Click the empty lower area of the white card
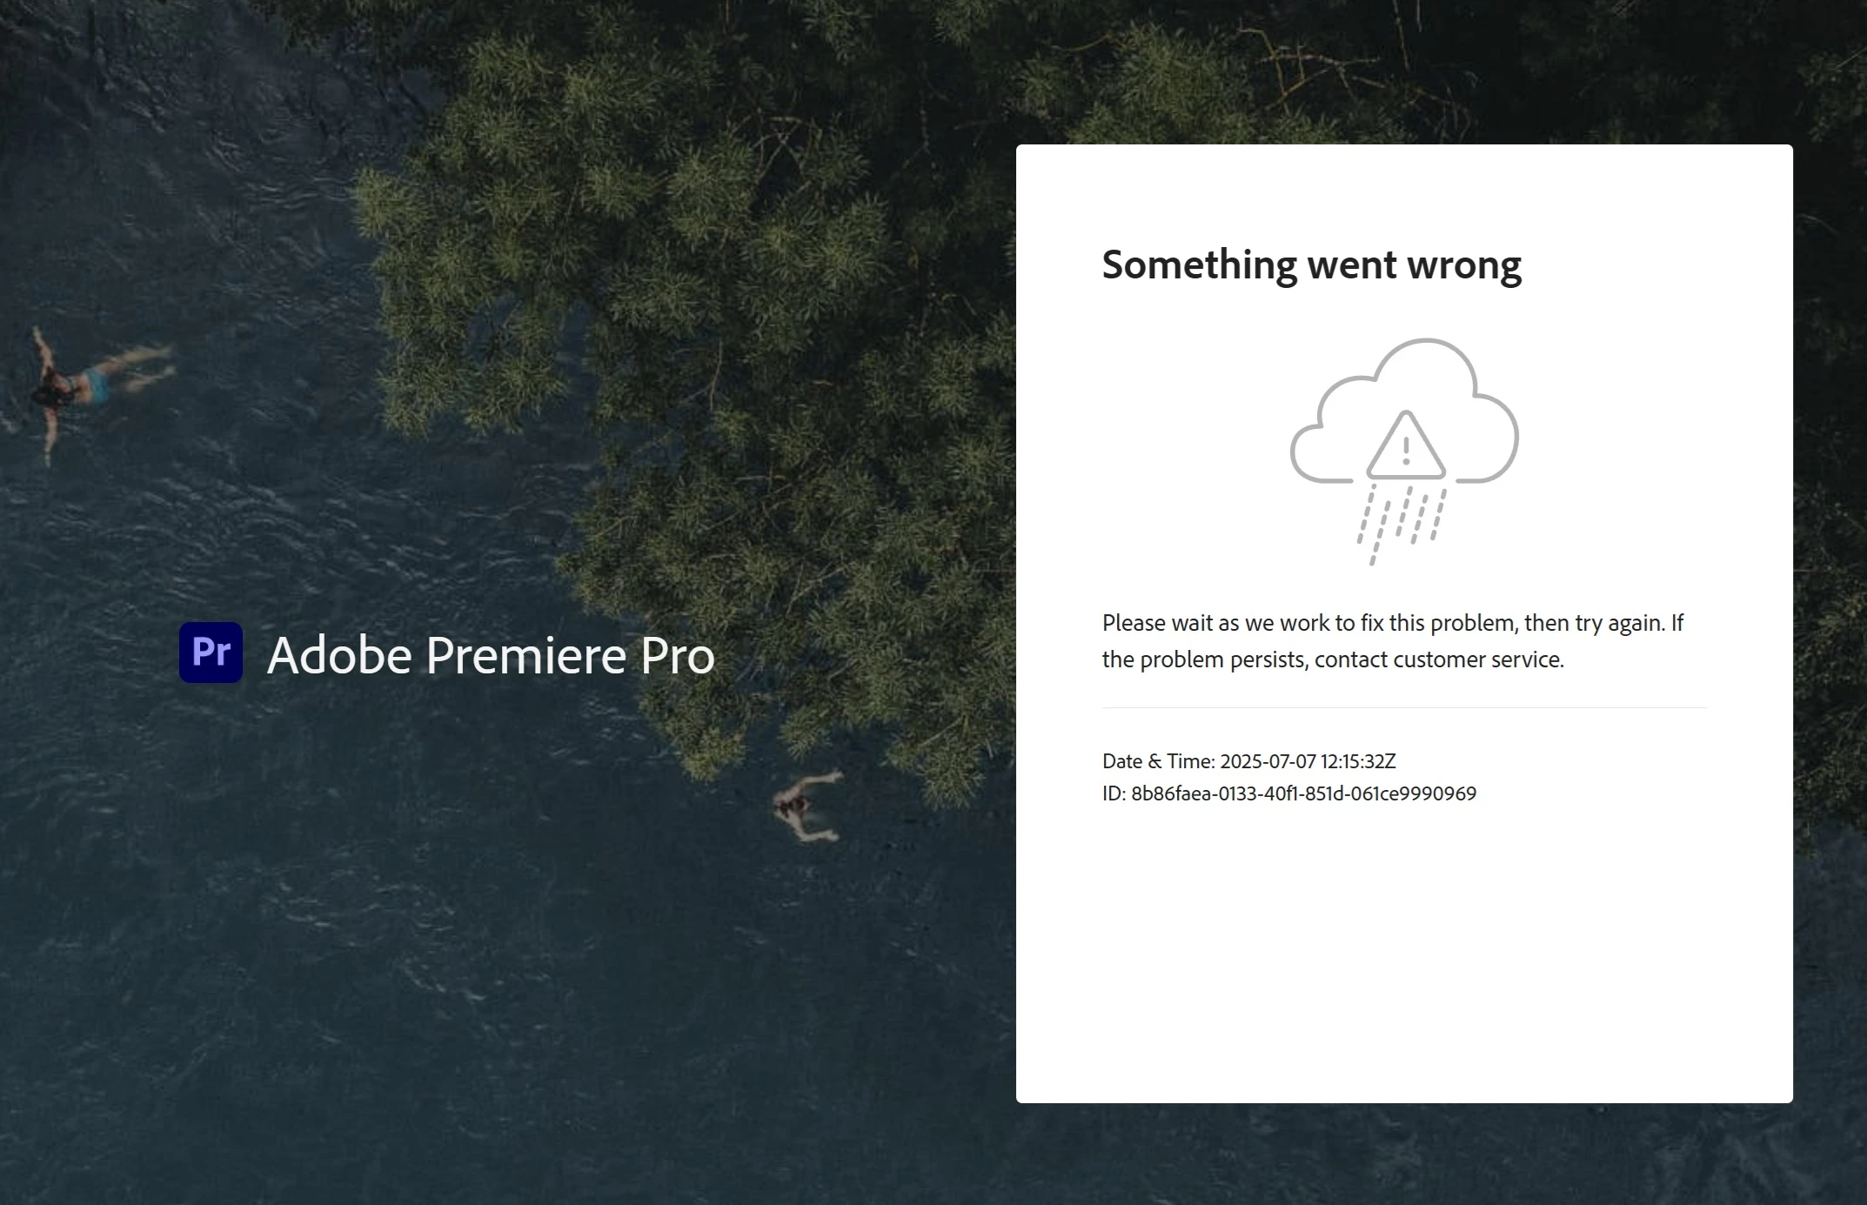Viewport: 1867px width, 1205px height. (x=1404, y=957)
